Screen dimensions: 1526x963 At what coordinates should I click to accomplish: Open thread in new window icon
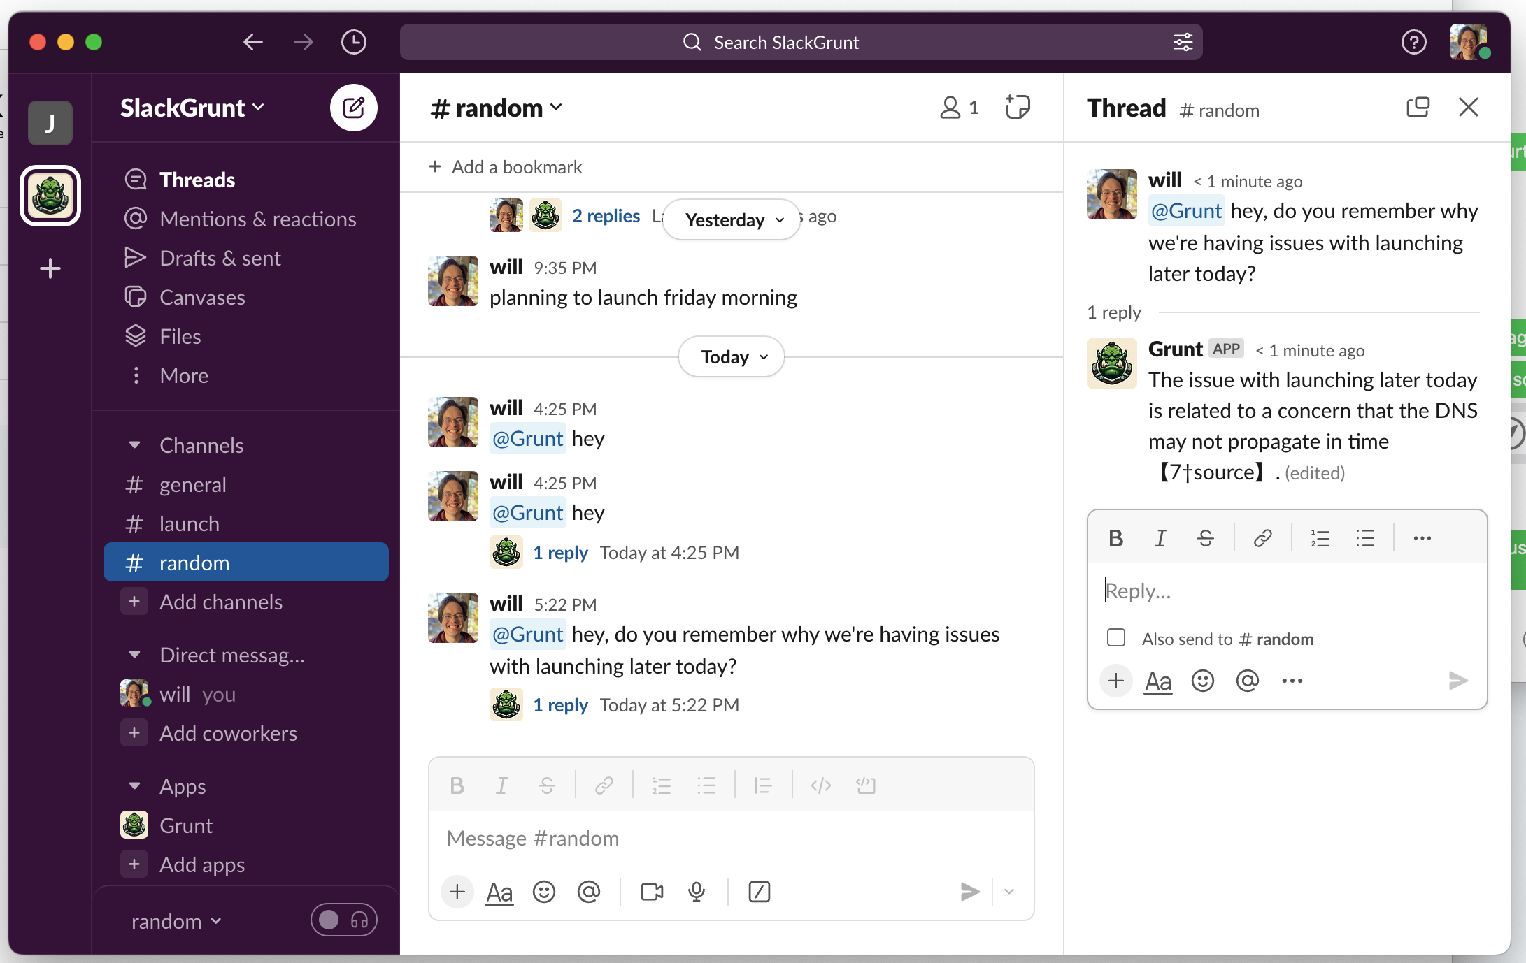[1418, 108]
